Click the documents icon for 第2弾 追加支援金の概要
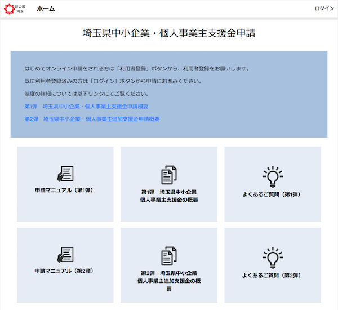This screenshot has width=338, height=310. [x=169, y=256]
